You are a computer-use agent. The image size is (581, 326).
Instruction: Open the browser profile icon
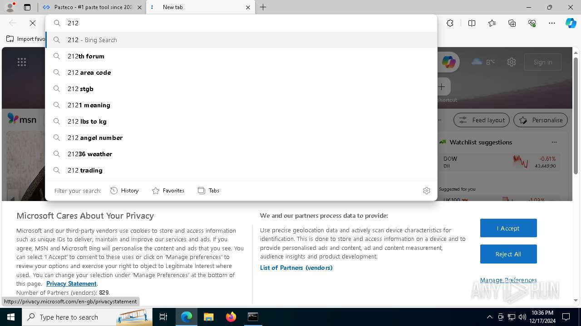10,7
